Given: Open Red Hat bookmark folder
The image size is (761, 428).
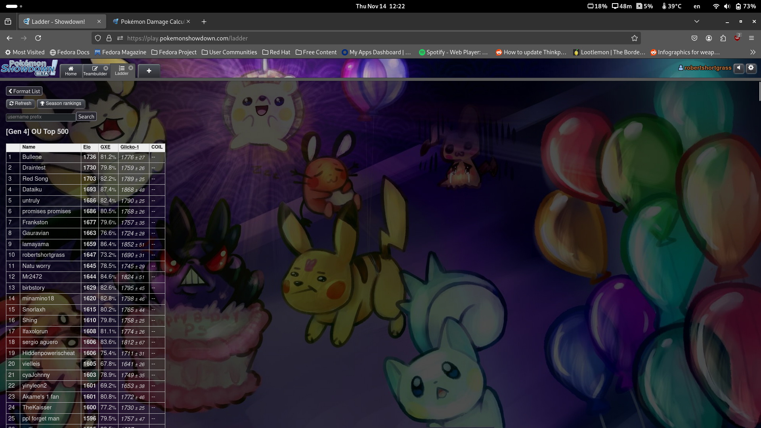Looking at the screenshot, I should point(276,52).
